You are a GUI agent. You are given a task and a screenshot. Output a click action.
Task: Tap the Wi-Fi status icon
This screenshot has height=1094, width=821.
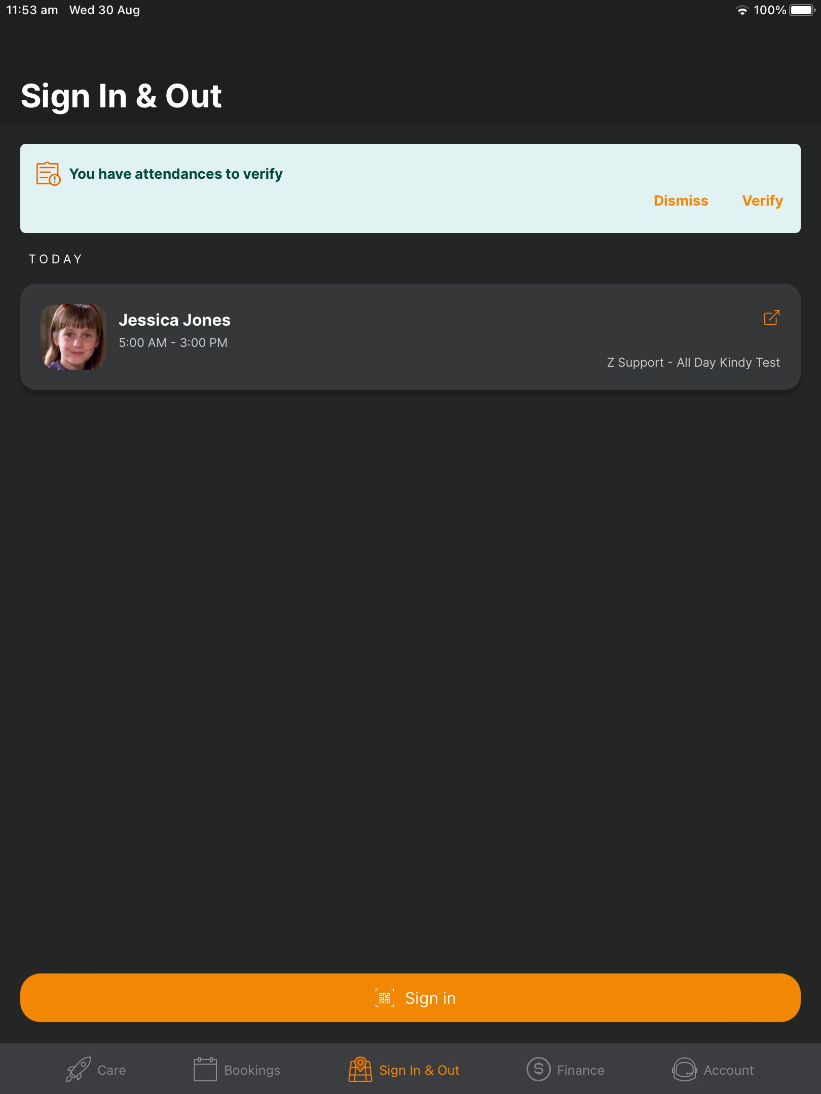pyautogui.click(x=742, y=10)
